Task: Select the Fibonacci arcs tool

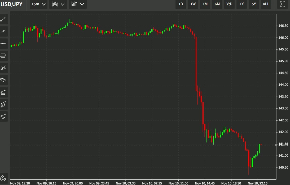Action: 3,80
